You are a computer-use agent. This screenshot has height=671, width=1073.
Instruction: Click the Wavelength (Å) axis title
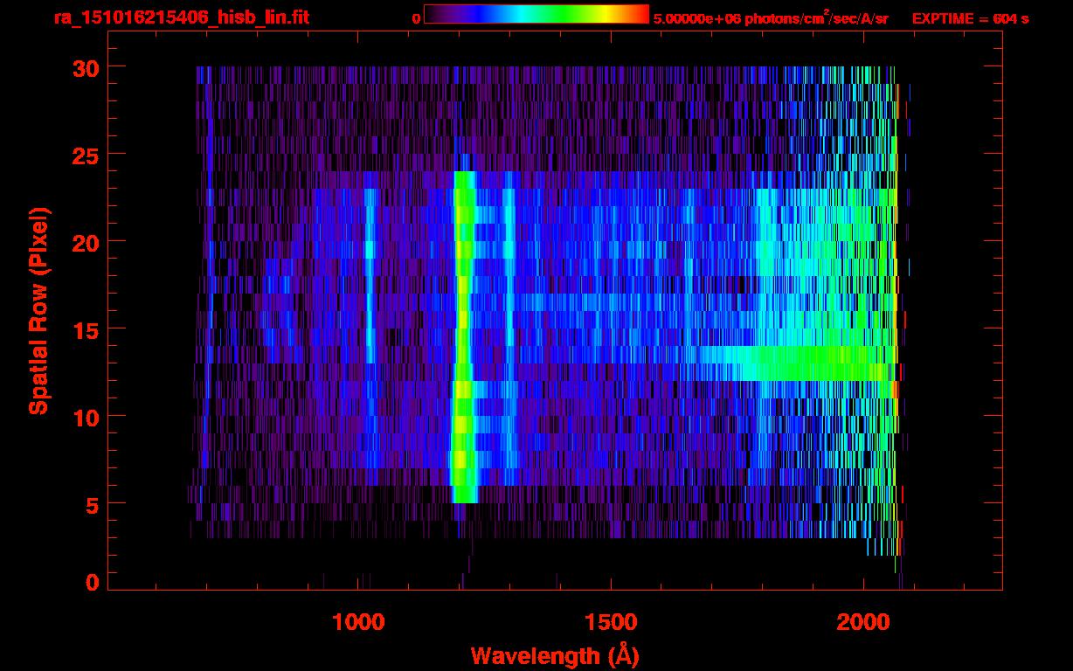(555, 655)
